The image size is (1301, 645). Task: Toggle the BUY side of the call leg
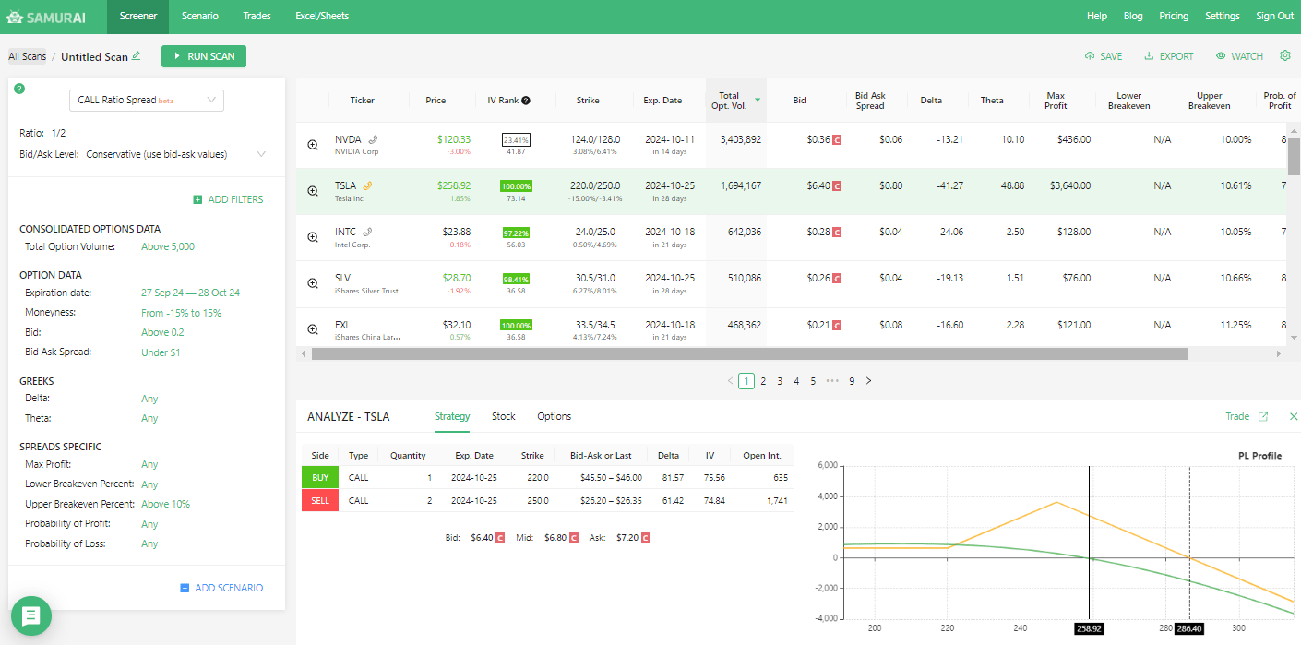click(x=320, y=478)
